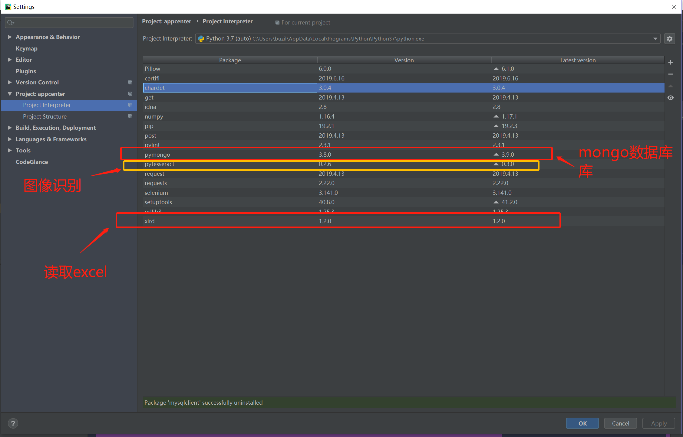Click project-level icon beside Project Structure

(130, 116)
